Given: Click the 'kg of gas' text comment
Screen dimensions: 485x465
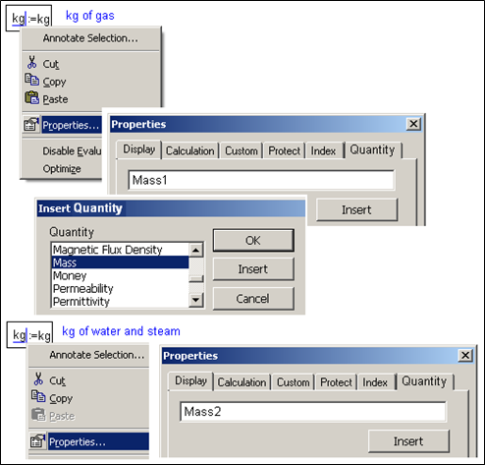Looking at the screenshot, I should [90, 16].
